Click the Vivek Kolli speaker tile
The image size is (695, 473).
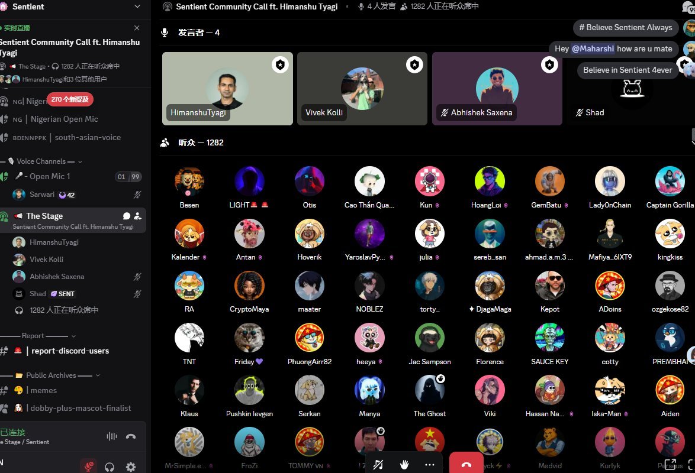coord(362,89)
